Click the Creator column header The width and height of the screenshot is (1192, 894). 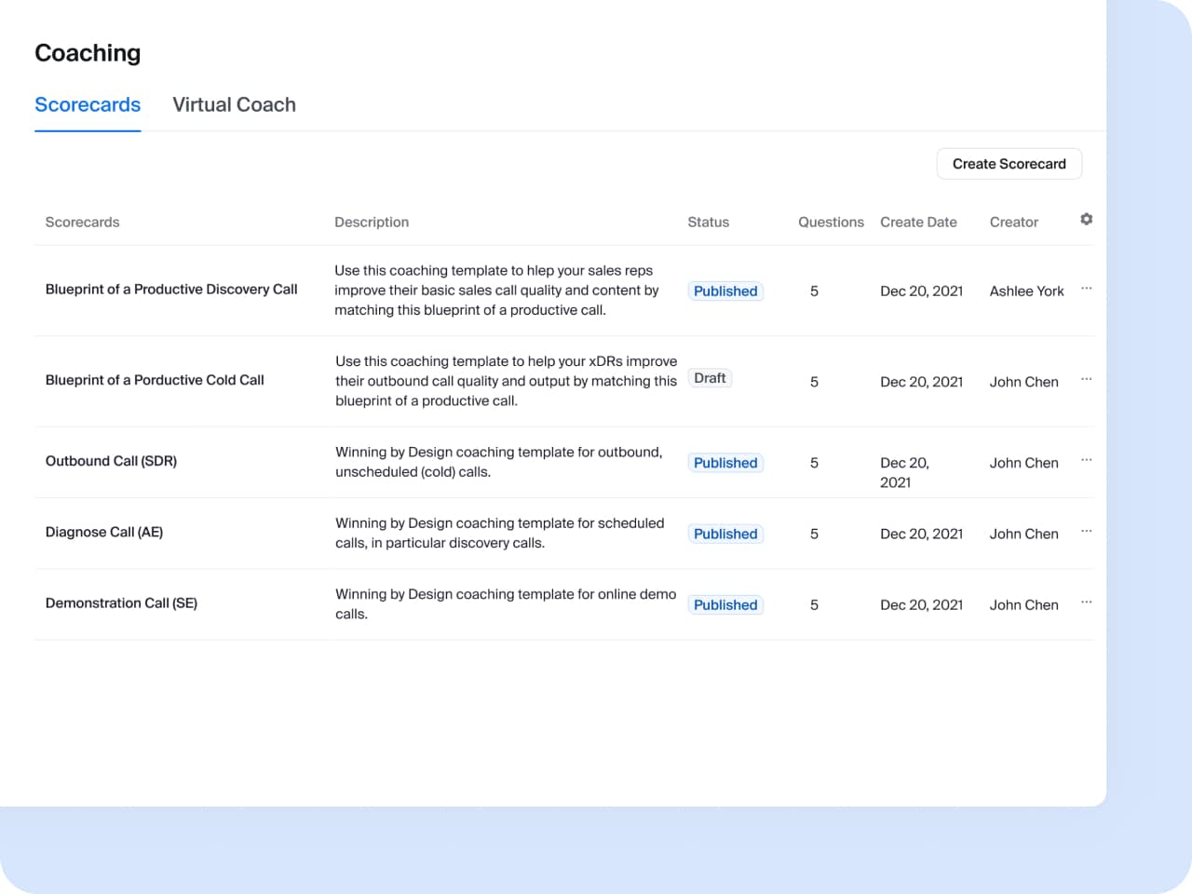1013,223
